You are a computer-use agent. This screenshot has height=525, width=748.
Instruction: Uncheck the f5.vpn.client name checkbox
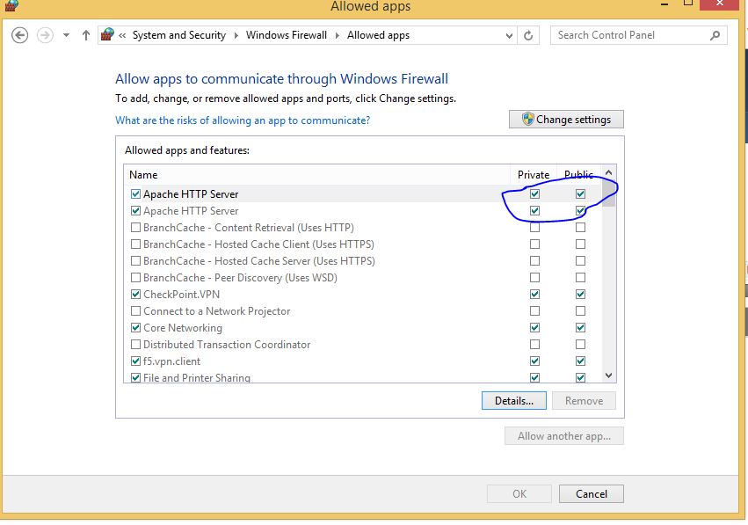(x=135, y=361)
